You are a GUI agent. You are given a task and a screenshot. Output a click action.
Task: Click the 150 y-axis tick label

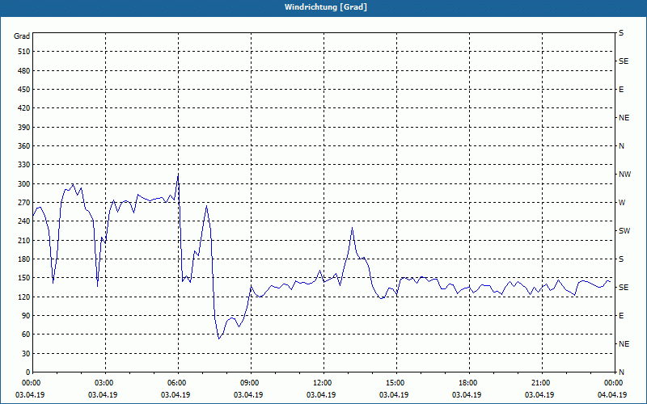pos(24,278)
